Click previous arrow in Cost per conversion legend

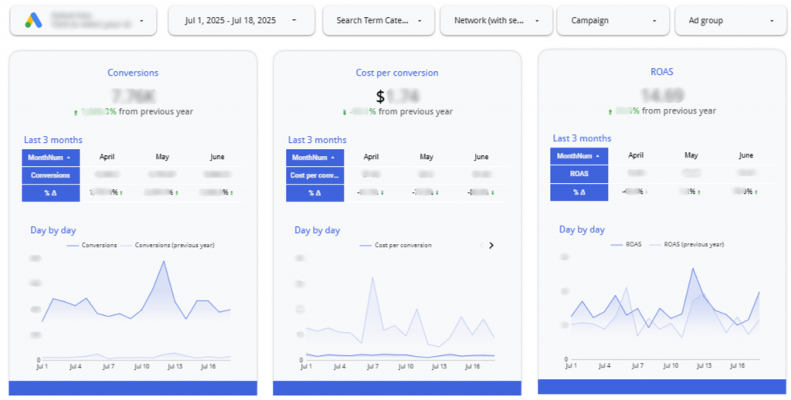(481, 246)
